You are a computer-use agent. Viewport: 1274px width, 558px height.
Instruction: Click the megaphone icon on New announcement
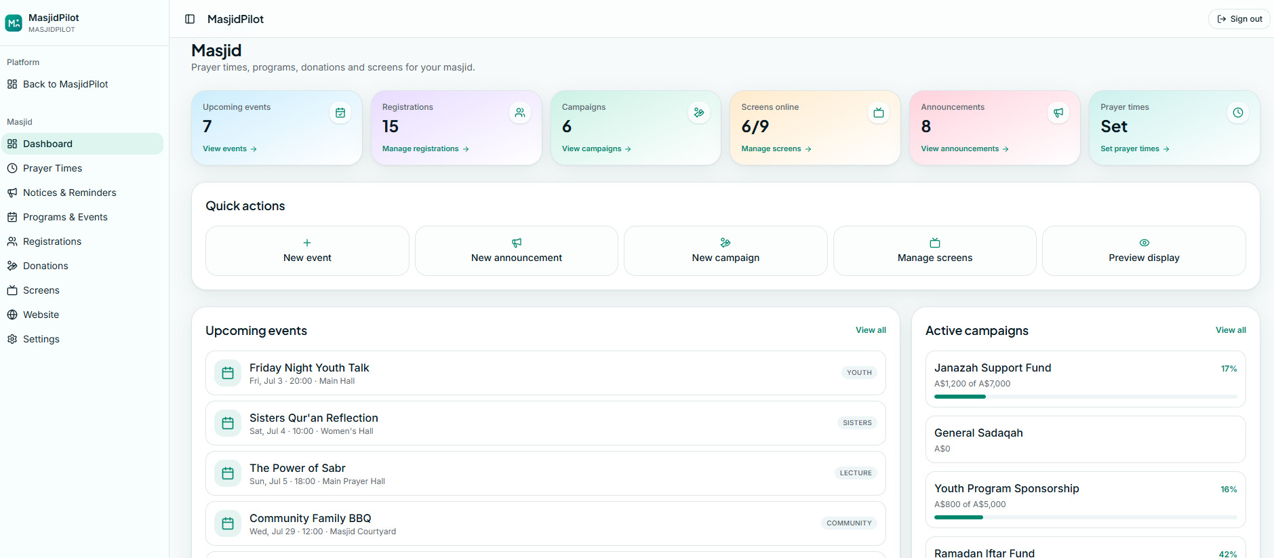click(517, 243)
